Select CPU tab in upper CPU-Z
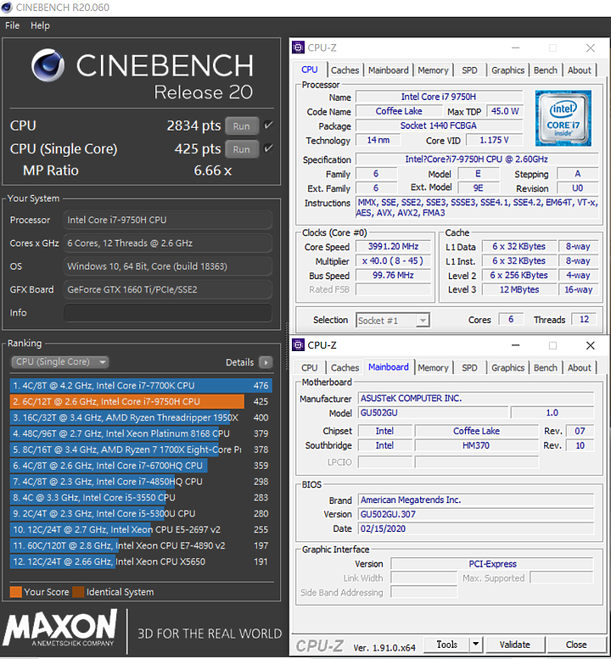Image resolution: width=611 pixels, height=659 pixels. point(310,70)
